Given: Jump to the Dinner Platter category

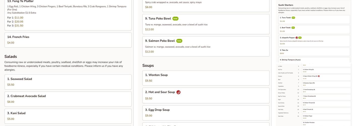Looking at the screenshot, I should (x=281, y=93).
